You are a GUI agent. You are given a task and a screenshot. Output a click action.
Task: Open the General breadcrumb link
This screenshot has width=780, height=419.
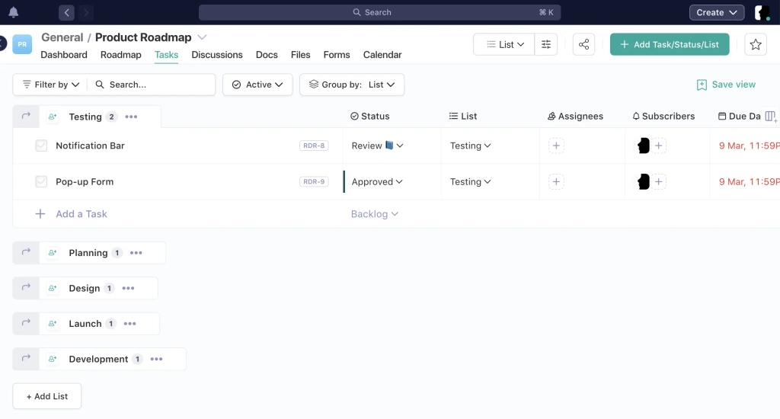(x=62, y=37)
